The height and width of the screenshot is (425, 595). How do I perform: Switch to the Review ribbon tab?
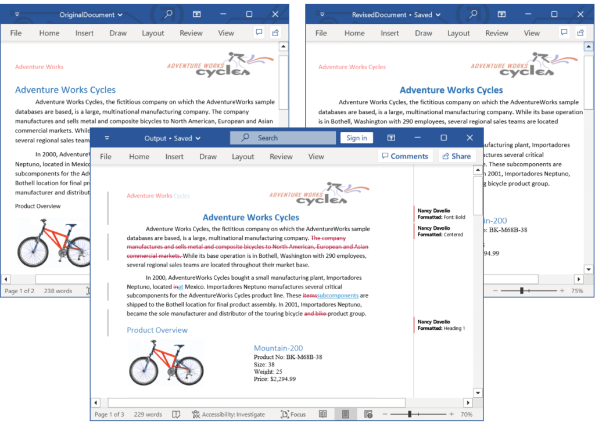[x=281, y=156]
